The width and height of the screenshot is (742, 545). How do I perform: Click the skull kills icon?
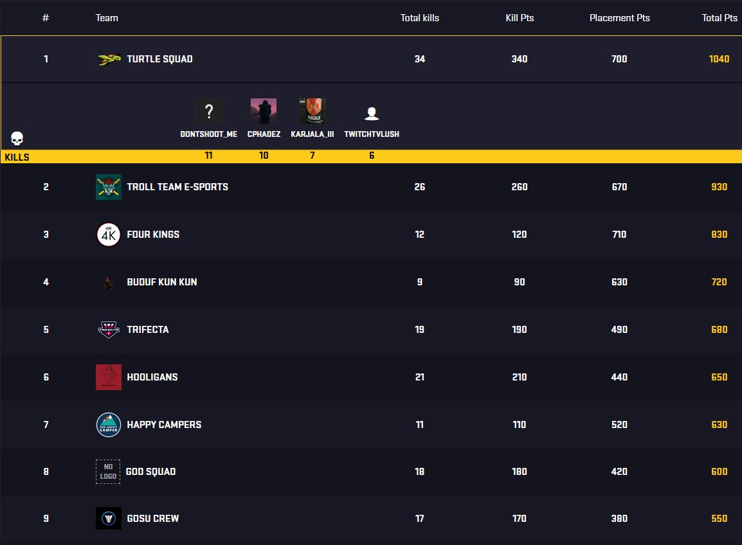17,138
